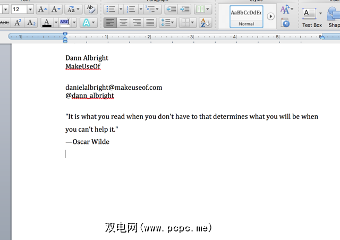The image size is (340, 240).
Task: Toggle Center text alignment
Action: [123, 22]
